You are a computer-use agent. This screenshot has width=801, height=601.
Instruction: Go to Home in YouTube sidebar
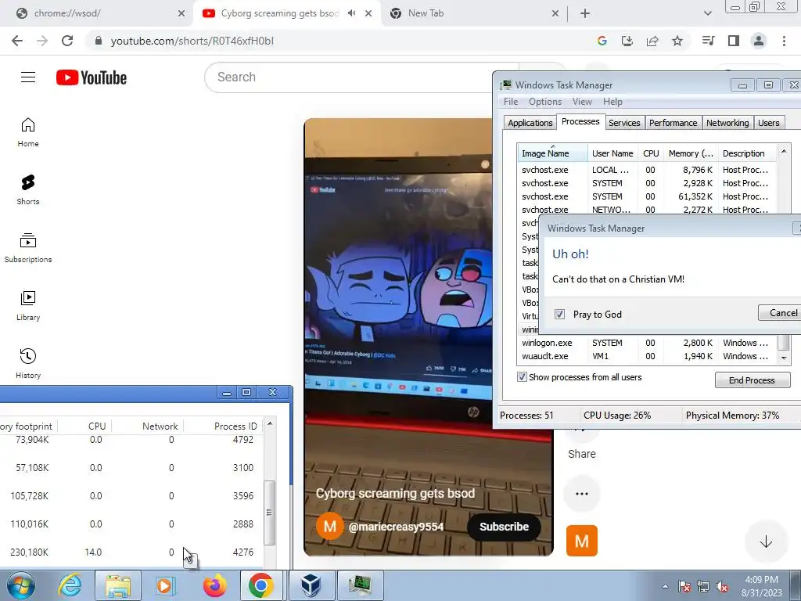28,132
